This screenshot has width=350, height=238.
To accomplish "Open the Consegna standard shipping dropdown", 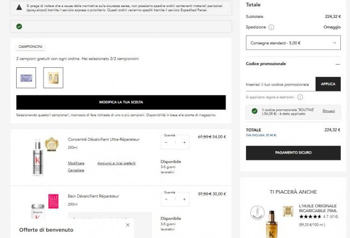I will pyautogui.click(x=293, y=43).
